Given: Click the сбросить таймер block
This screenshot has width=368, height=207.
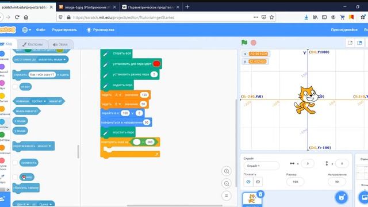Looking at the screenshot, I should coord(26,188).
